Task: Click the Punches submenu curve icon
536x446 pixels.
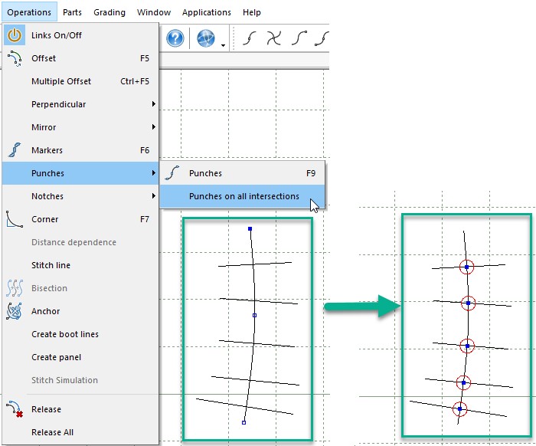Action: click(x=172, y=173)
